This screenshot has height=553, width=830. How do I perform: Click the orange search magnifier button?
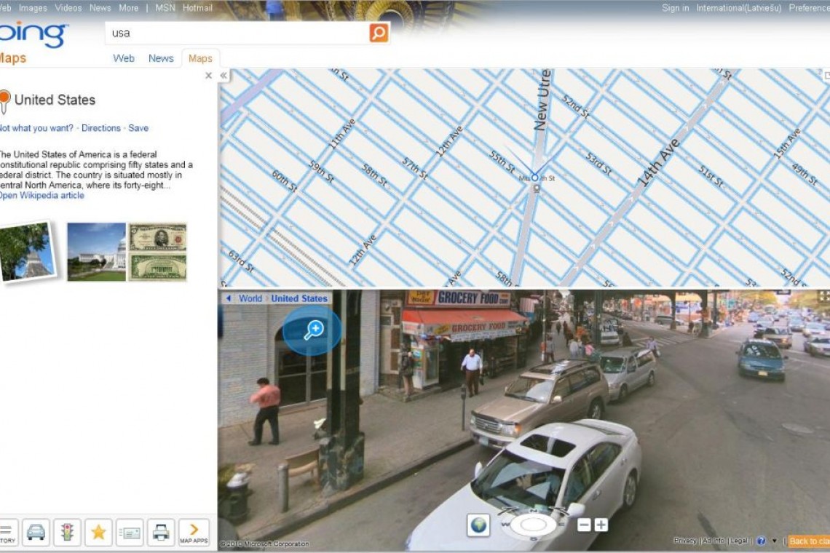[x=379, y=33]
